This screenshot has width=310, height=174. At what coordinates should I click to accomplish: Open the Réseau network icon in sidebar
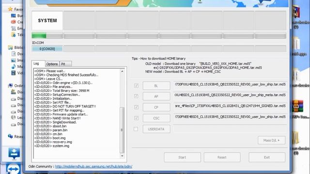(10, 136)
